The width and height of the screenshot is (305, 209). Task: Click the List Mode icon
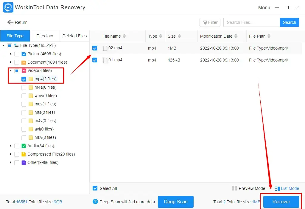277,188
